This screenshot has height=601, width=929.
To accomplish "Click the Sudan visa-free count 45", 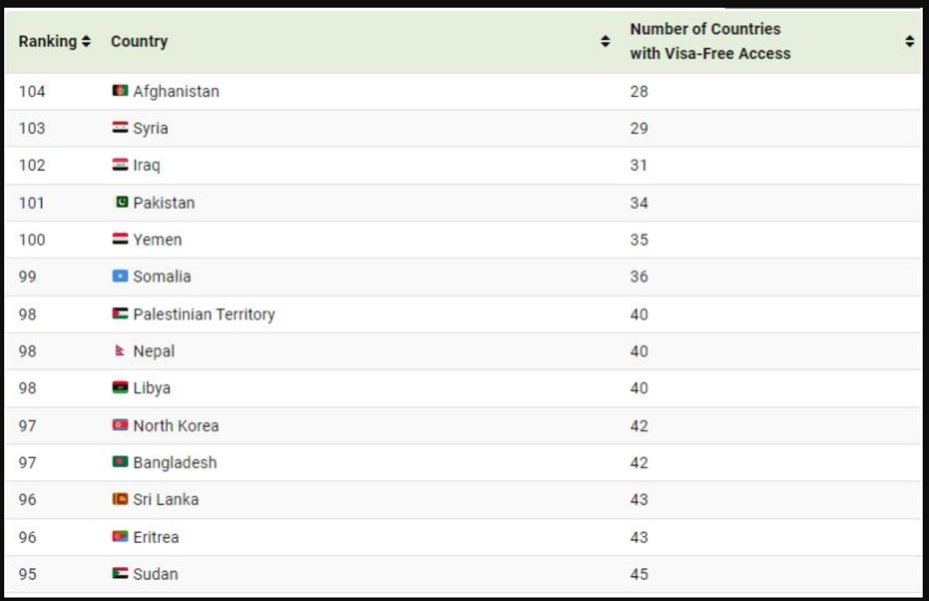I will [x=639, y=574].
